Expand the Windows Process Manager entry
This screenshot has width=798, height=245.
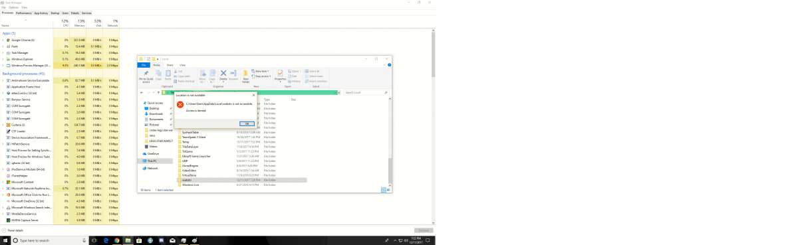tap(3, 66)
